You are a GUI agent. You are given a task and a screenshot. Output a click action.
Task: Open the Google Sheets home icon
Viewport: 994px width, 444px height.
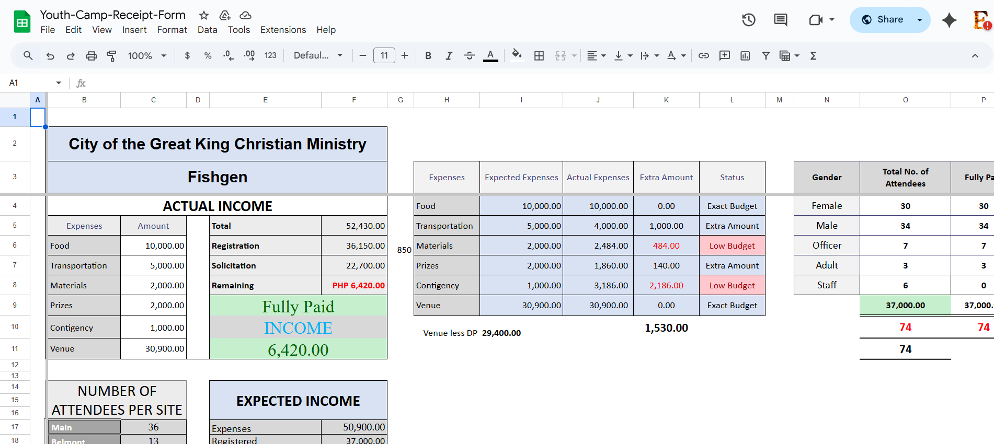tap(22, 22)
